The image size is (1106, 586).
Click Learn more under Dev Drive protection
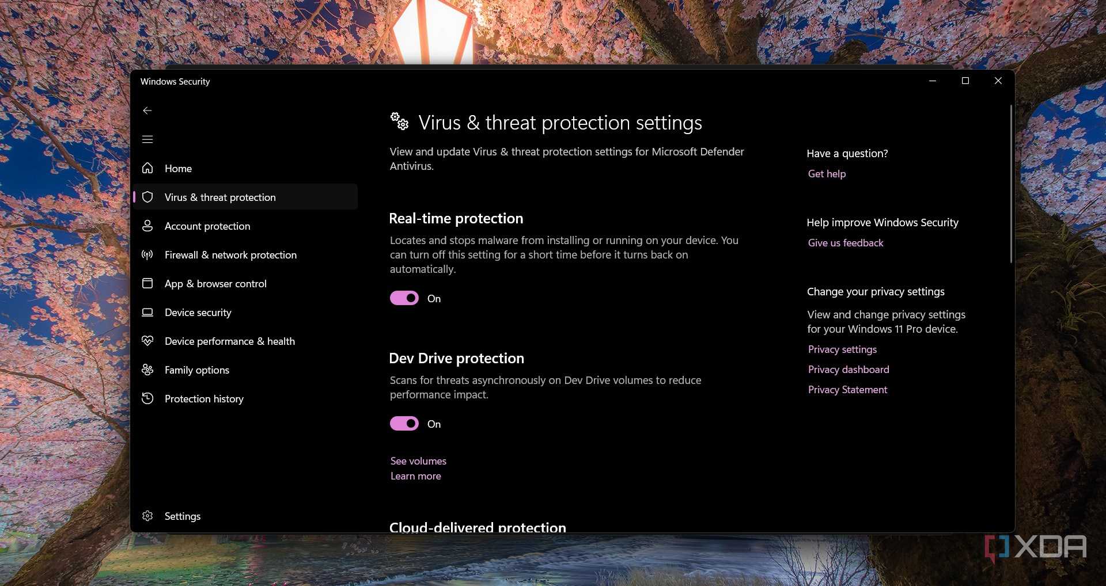415,476
